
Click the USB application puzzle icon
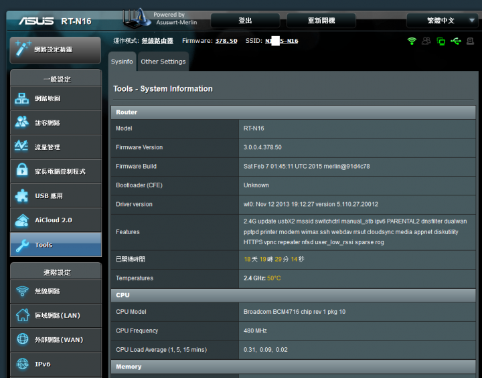(x=21, y=195)
